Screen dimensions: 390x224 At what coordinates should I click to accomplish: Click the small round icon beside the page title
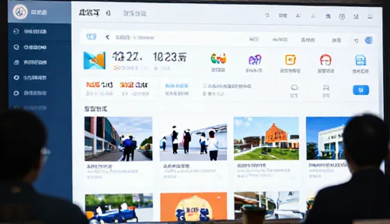coord(108,13)
